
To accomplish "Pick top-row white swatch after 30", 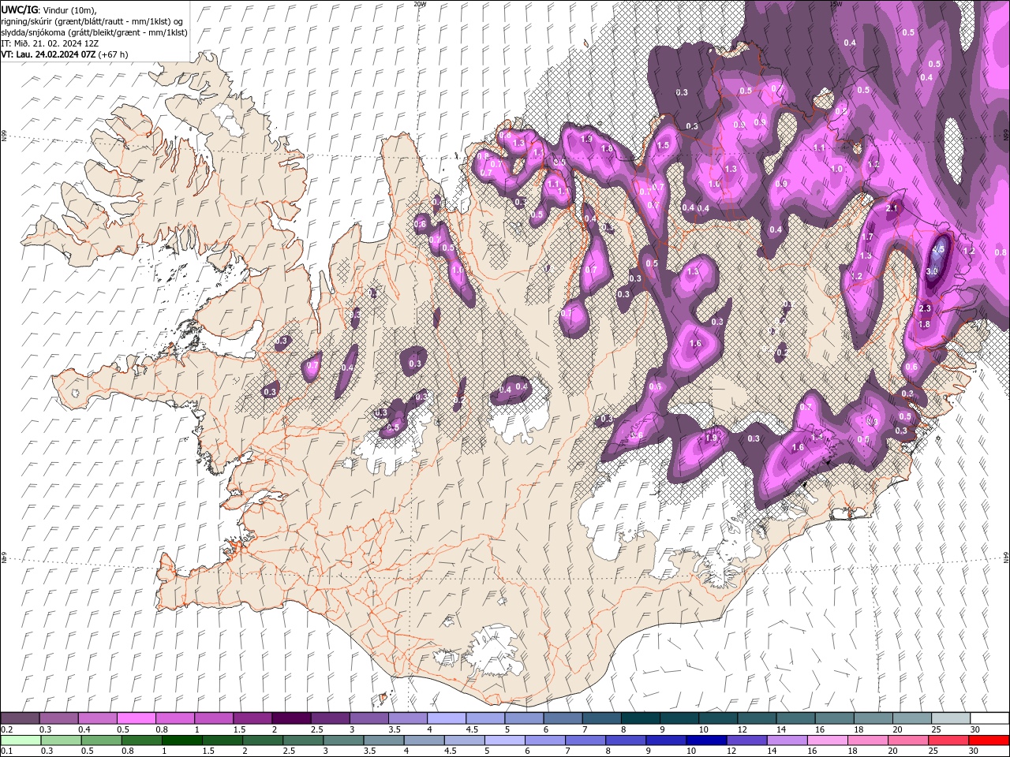I will click(x=989, y=718).
